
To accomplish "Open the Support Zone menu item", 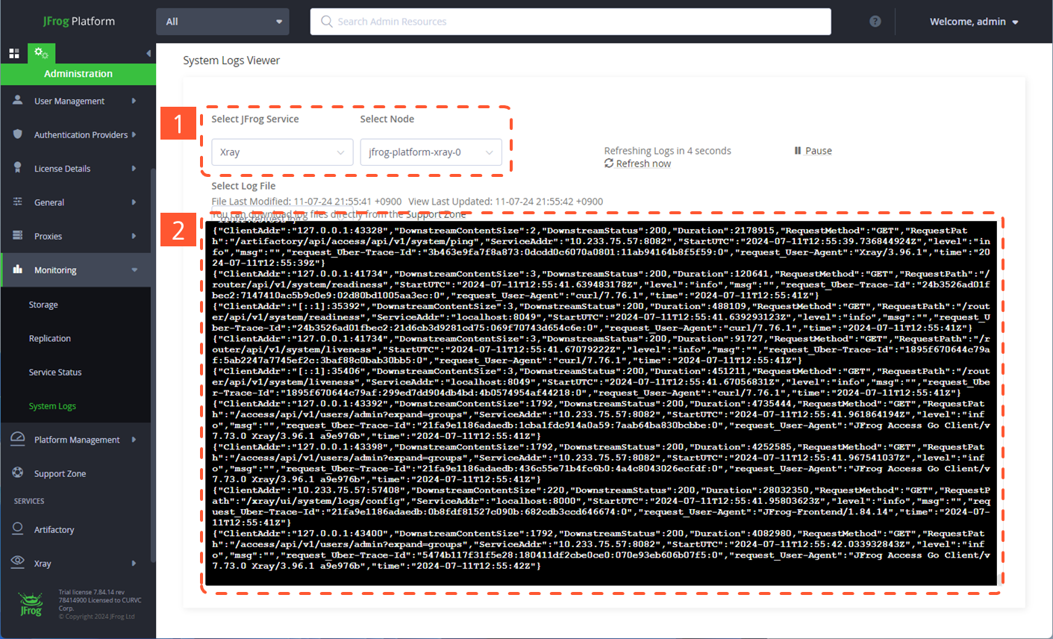I will tap(60, 473).
